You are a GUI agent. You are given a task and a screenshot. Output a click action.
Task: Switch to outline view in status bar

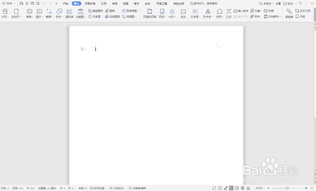(237, 188)
